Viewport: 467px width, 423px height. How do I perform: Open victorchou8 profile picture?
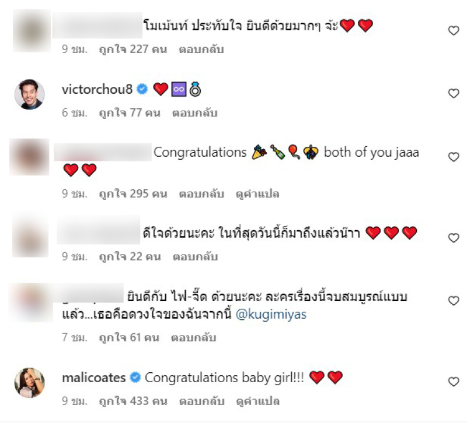pos(30,94)
